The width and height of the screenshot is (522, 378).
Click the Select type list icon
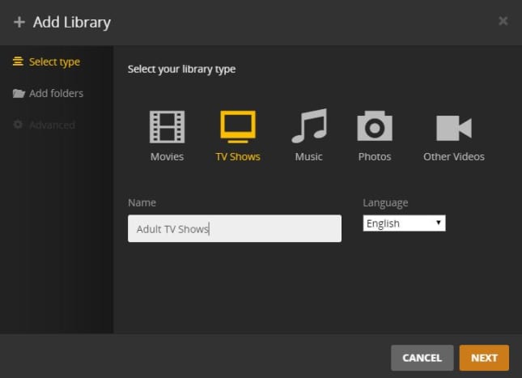(x=18, y=62)
